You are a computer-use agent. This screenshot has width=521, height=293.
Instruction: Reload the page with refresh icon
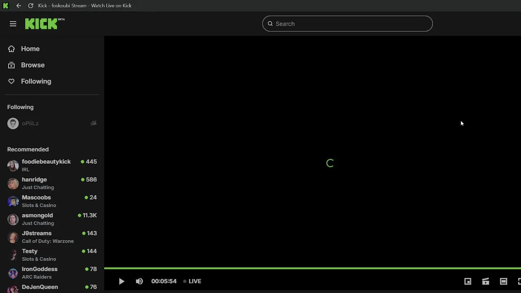tap(31, 6)
